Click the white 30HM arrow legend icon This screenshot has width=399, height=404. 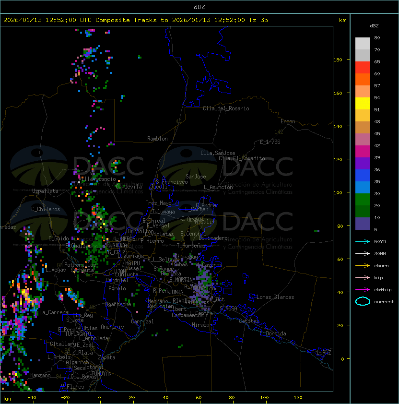363,253
